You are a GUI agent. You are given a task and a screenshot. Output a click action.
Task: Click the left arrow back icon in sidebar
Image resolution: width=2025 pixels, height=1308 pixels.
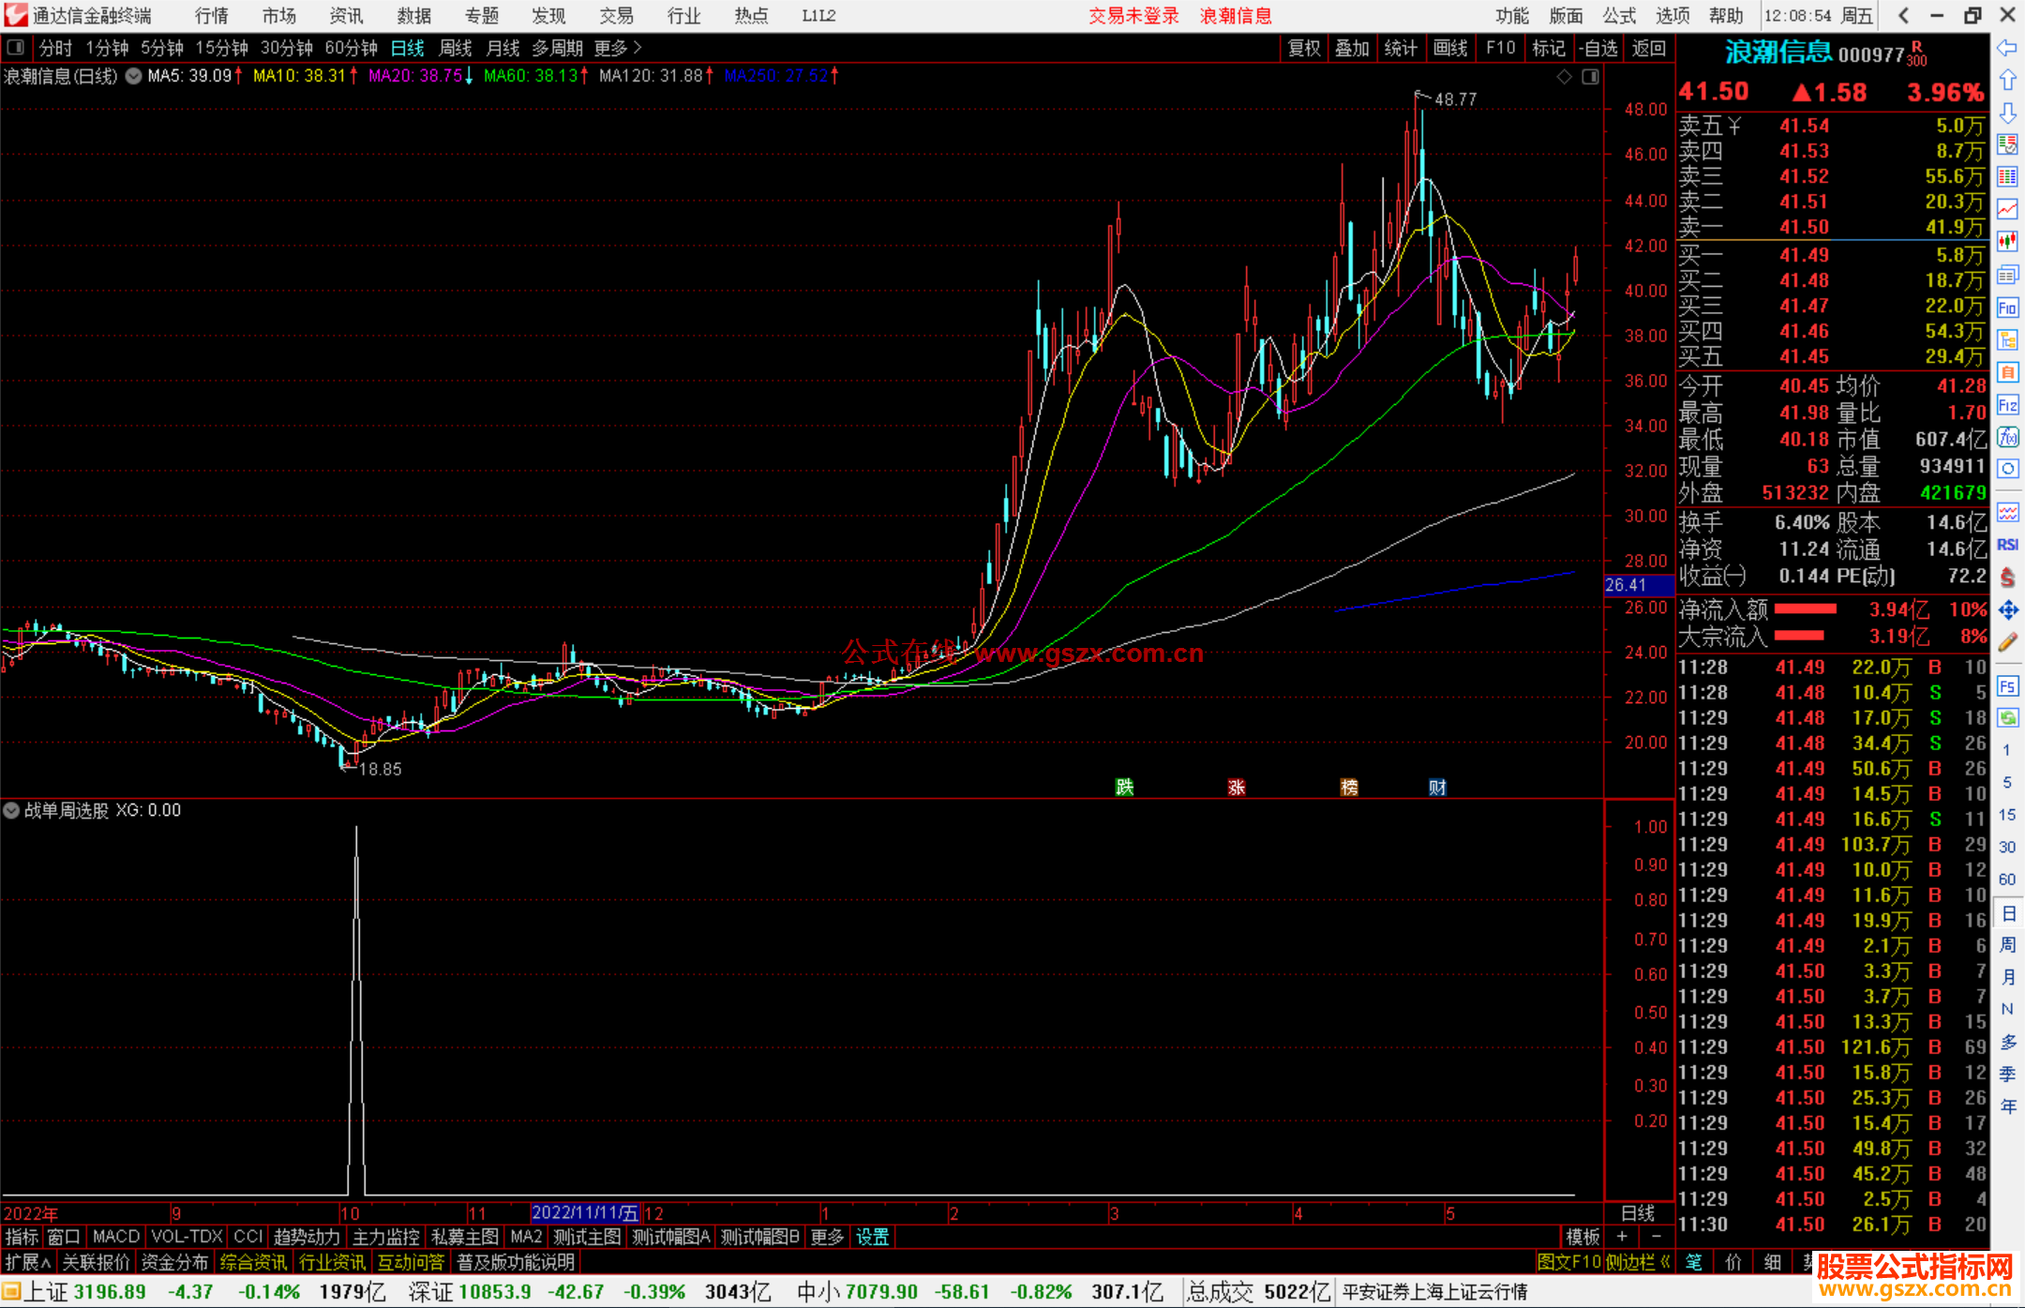[x=2007, y=48]
